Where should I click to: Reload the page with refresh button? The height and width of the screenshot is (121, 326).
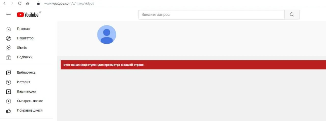pyautogui.click(x=20, y=4)
